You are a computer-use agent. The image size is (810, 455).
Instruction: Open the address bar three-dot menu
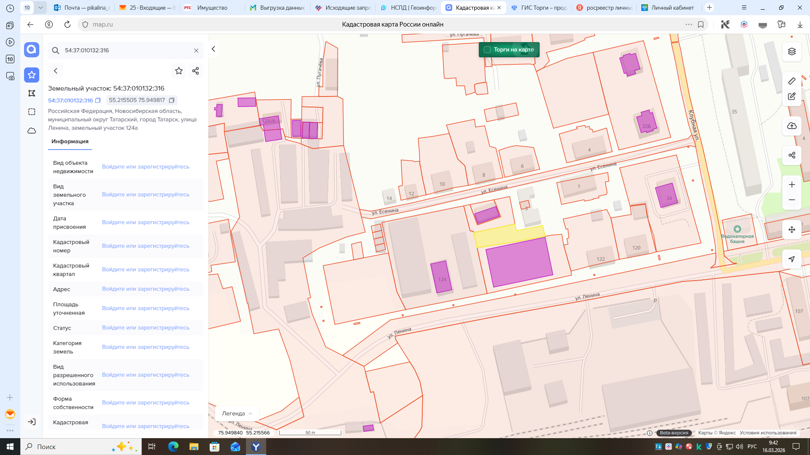[689, 24]
